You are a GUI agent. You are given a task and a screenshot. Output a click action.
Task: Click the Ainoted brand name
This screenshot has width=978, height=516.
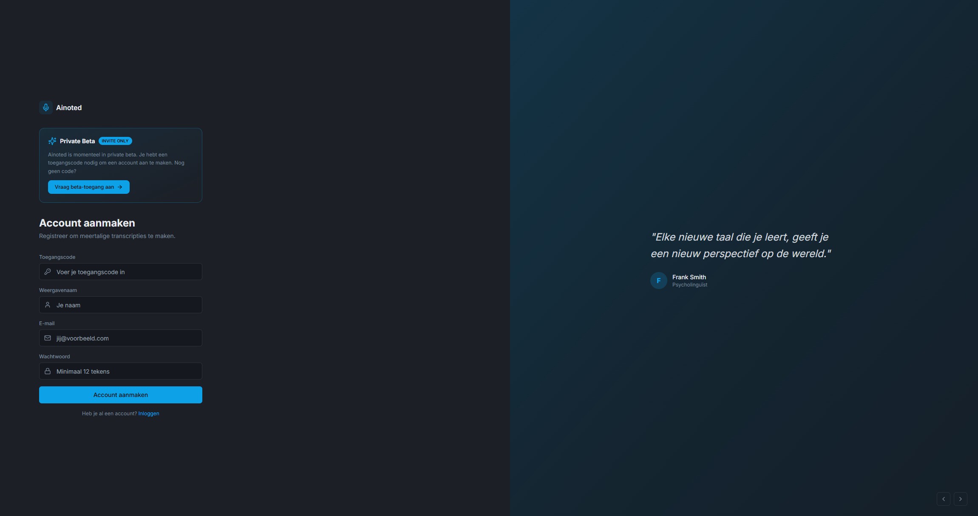(x=68, y=108)
